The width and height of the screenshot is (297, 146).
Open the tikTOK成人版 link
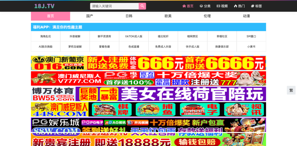coord(134,36)
